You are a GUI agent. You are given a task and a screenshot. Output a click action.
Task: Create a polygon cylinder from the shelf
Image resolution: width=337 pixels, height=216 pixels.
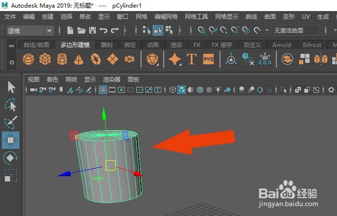point(62,59)
